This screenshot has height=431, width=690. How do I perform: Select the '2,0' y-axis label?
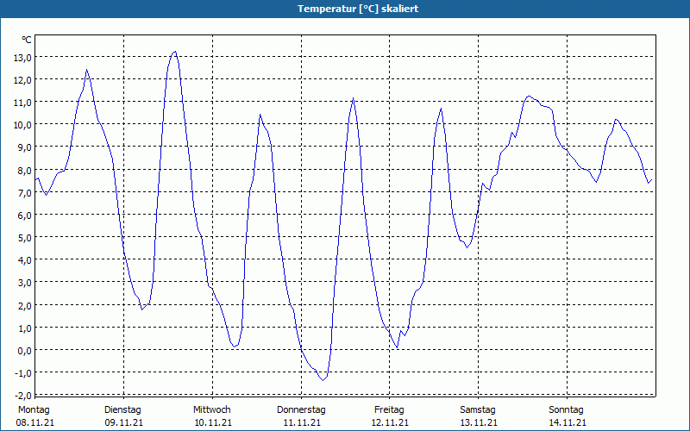25,305
